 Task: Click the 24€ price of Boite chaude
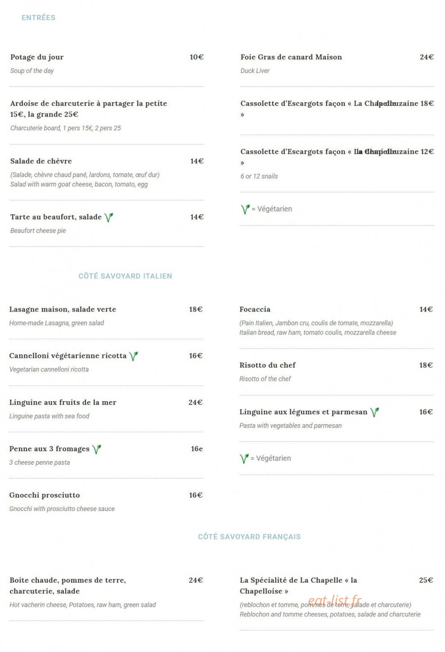pos(196,580)
